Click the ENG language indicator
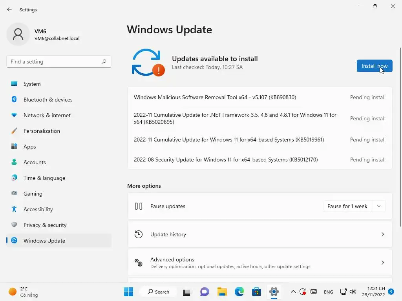The image size is (402, 301). tap(329, 292)
